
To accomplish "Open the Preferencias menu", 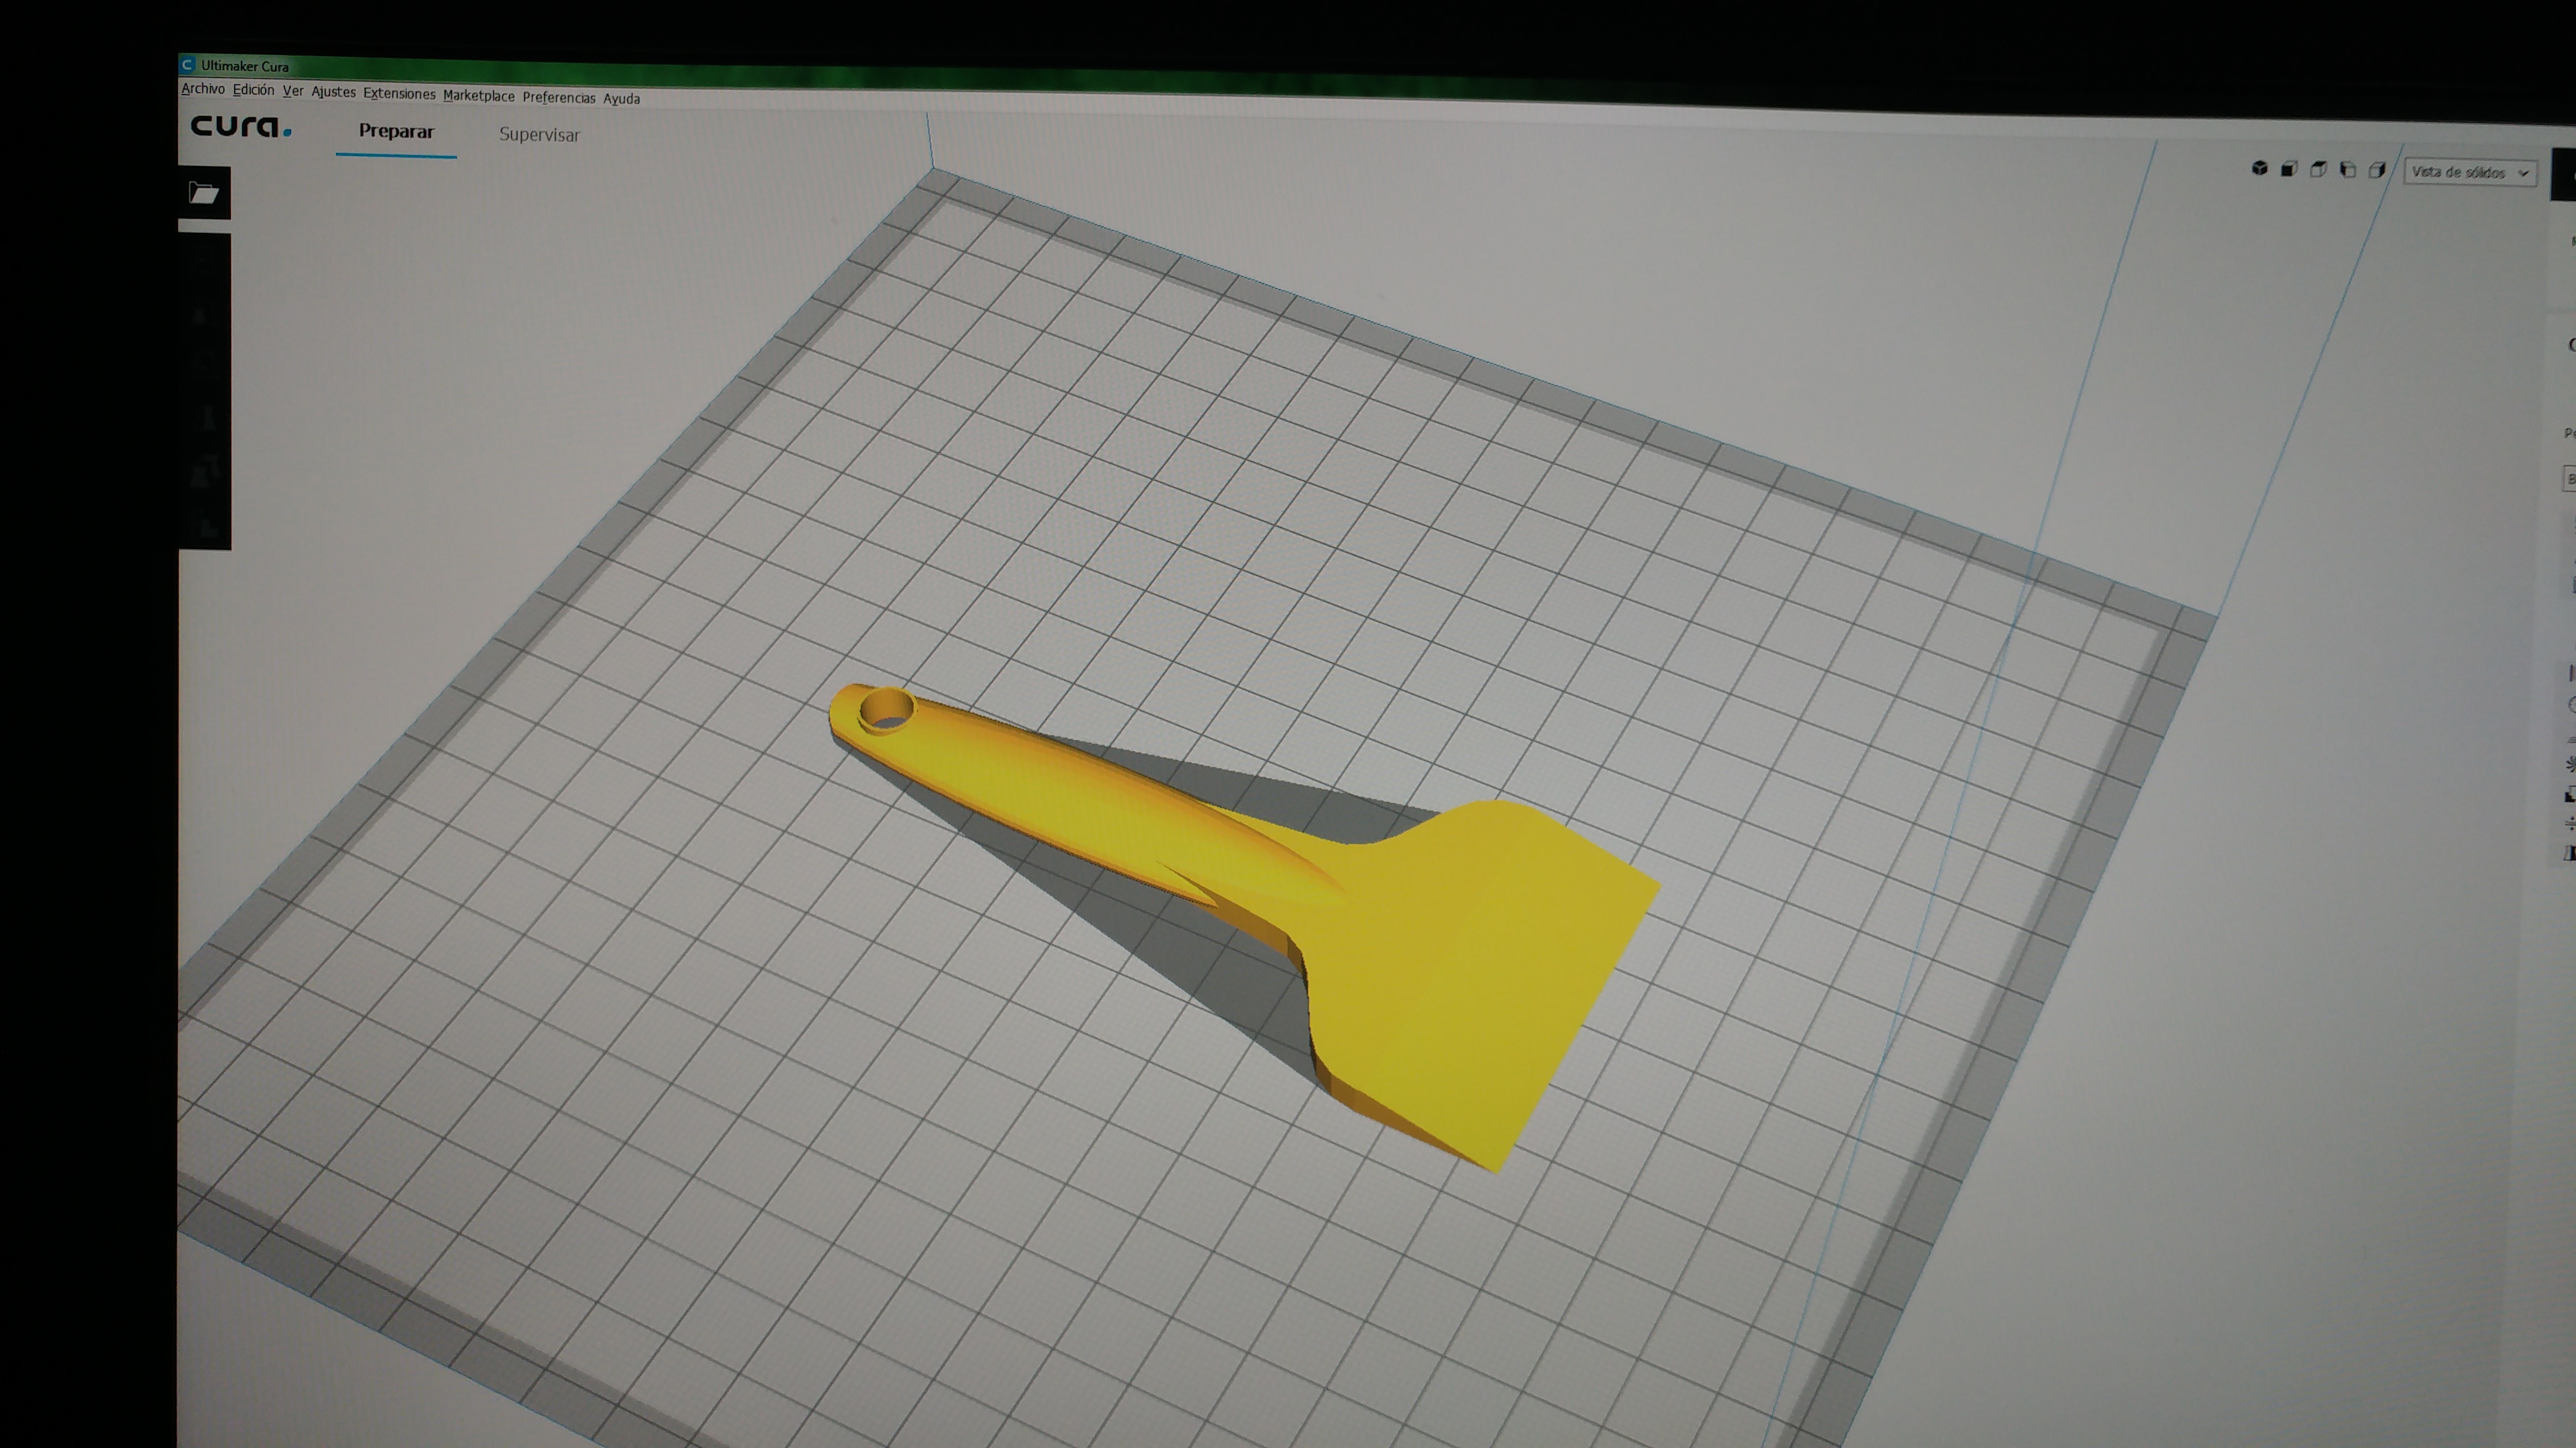I will (x=558, y=98).
